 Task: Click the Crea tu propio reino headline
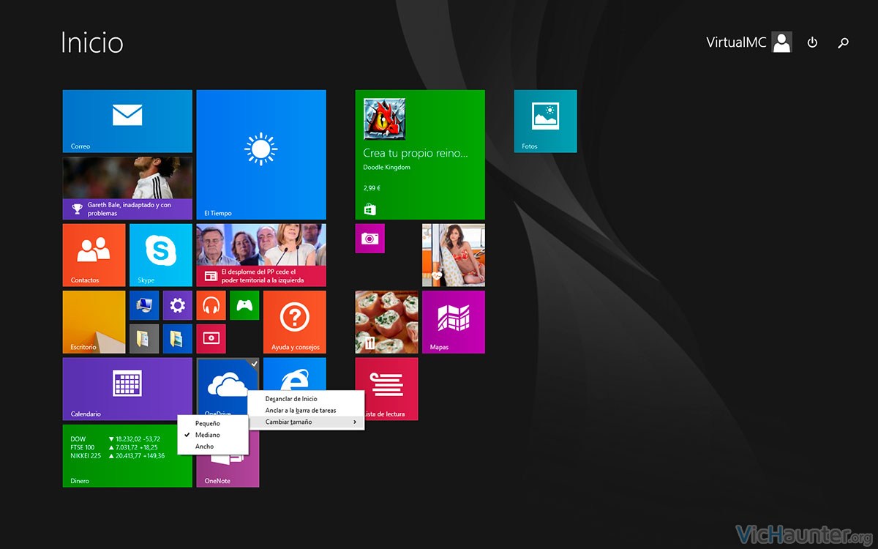click(415, 154)
